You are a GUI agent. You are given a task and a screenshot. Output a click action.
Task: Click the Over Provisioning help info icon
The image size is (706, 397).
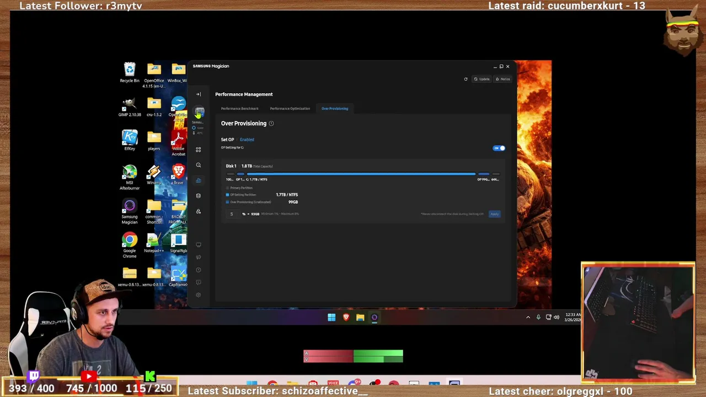point(271,124)
